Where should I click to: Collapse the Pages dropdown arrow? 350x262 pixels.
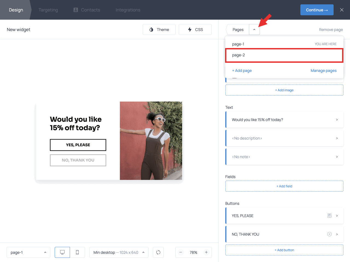[x=254, y=29]
